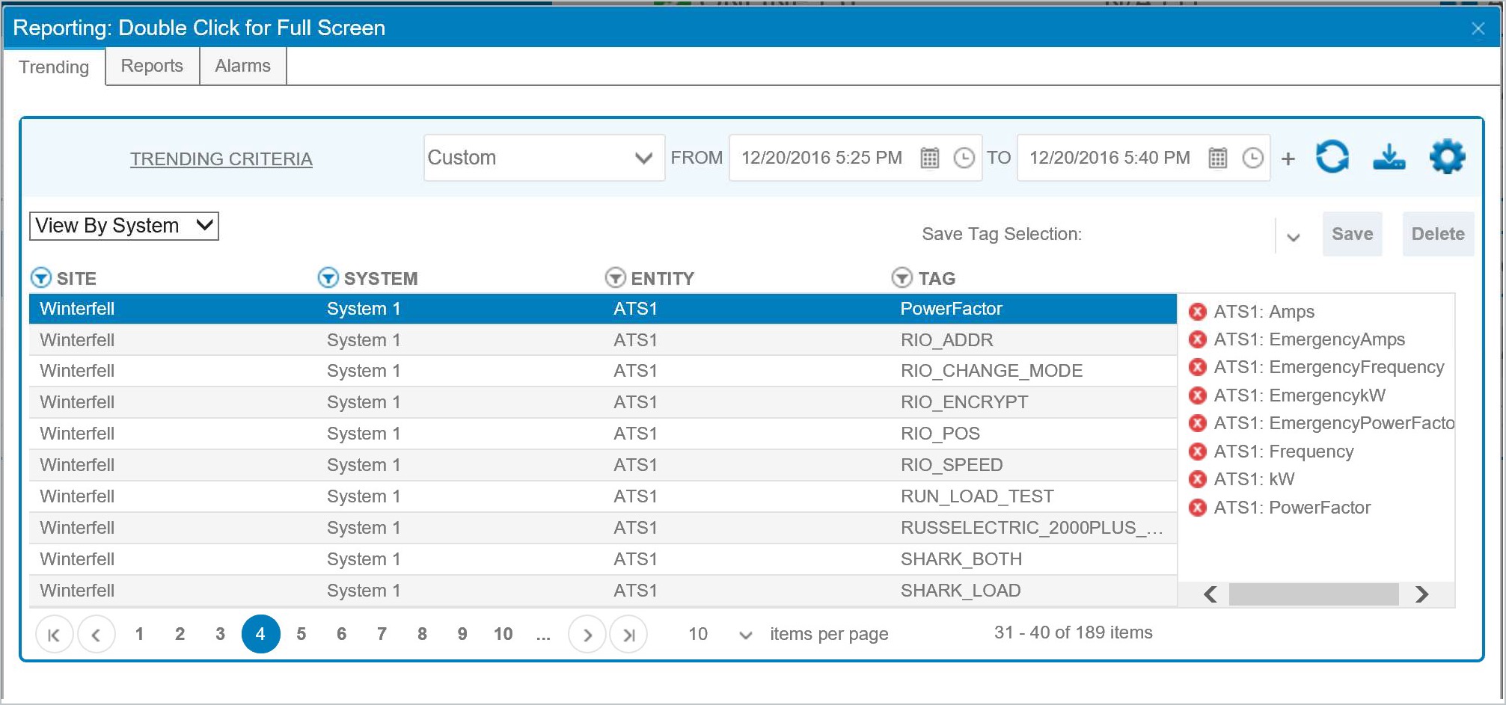1506x705 pixels.
Task: Open the View By System dropdown
Action: tap(124, 226)
